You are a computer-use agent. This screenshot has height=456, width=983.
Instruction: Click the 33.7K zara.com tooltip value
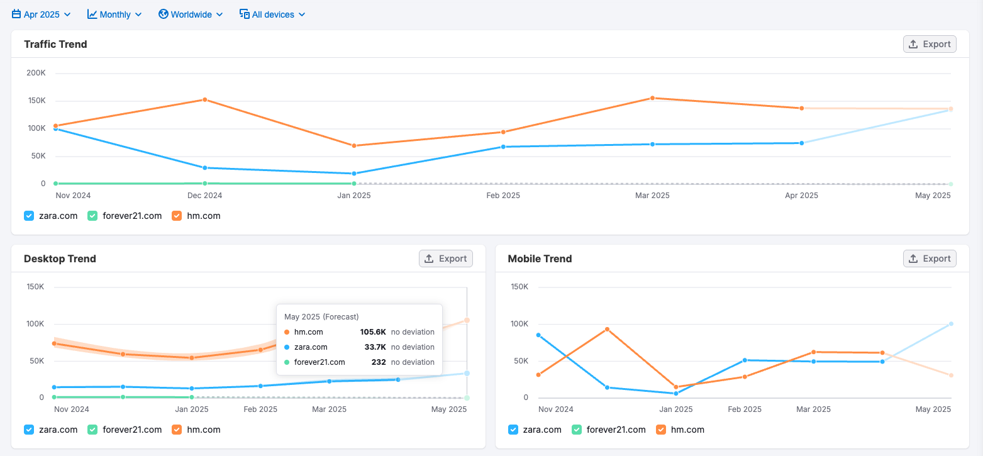[x=375, y=347]
